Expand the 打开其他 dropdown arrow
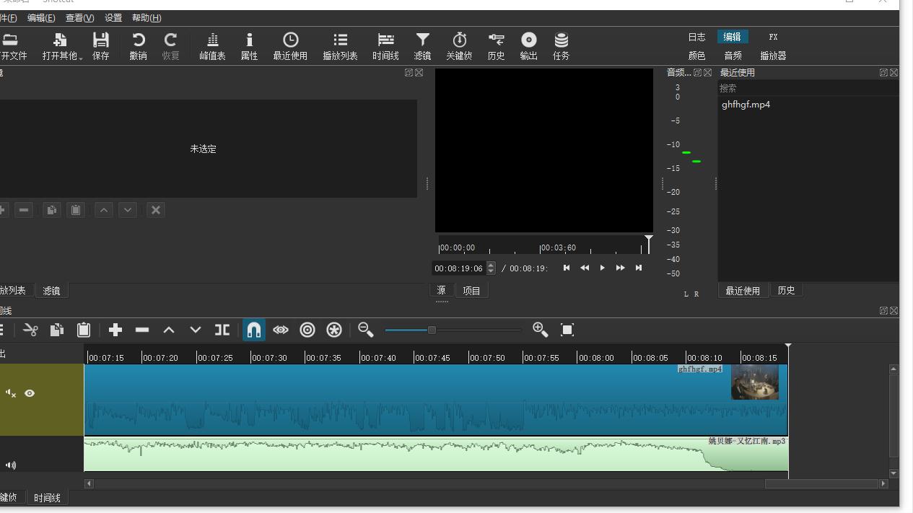Image resolution: width=913 pixels, height=513 pixels. coord(81,57)
